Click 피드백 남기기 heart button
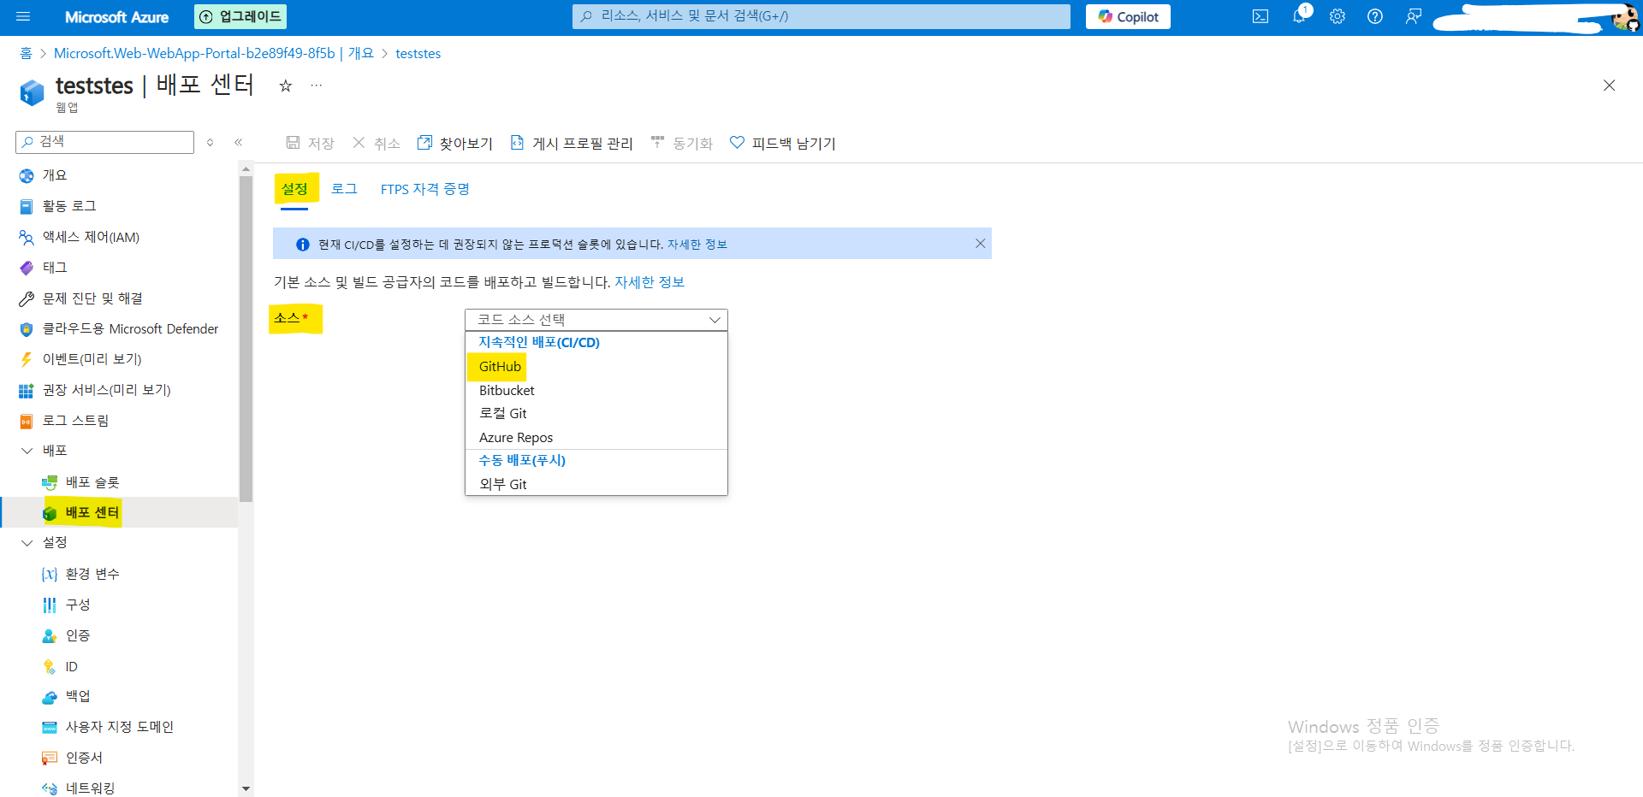This screenshot has height=797, width=1643. [783, 143]
